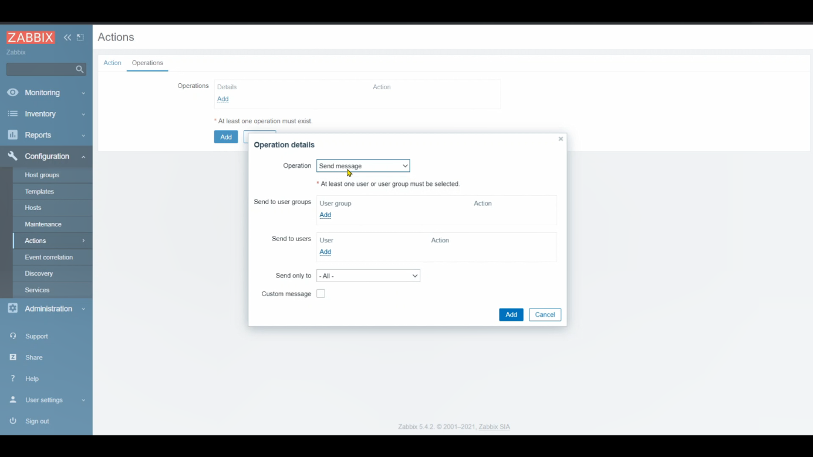Add a user group via Add link
This screenshot has height=457, width=813.
(325, 215)
